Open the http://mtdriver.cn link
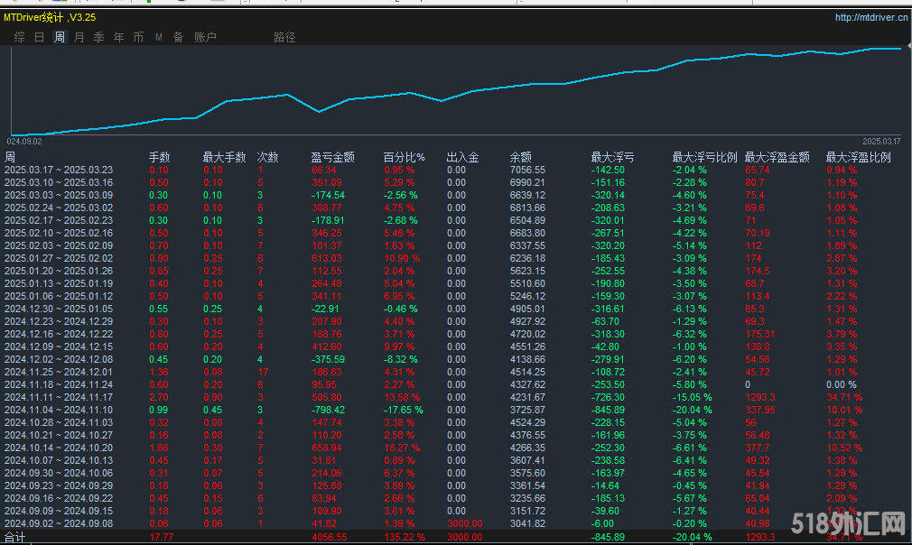Image resolution: width=912 pixels, height=545 pixels. click(x=871, y=17)
